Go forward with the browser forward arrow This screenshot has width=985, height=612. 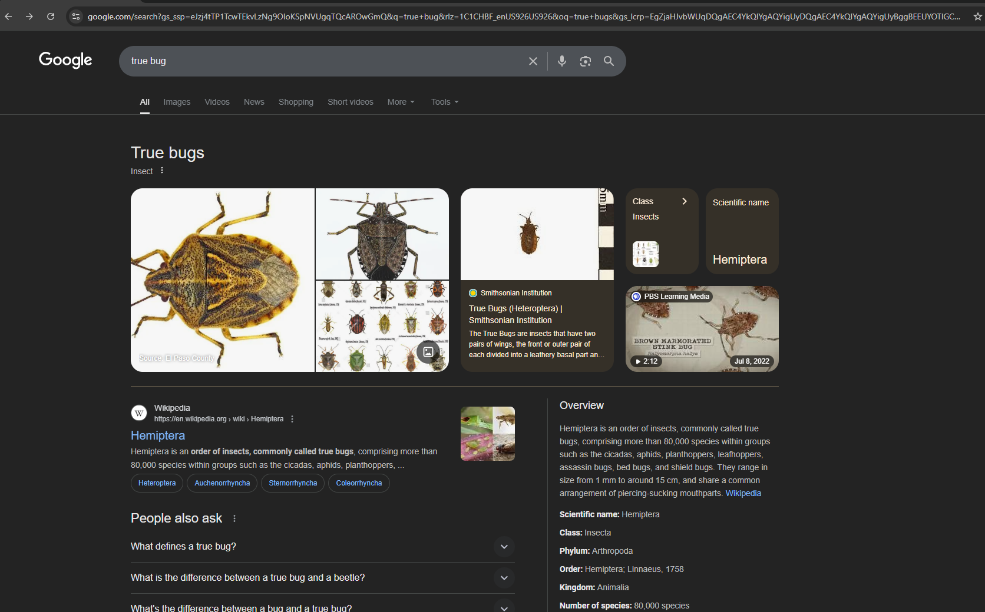pyautogui.click(x=29, y=16)
